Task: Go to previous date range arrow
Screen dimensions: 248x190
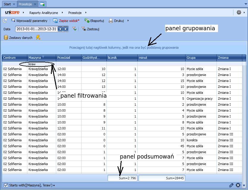Action: [x=60, y=29]
